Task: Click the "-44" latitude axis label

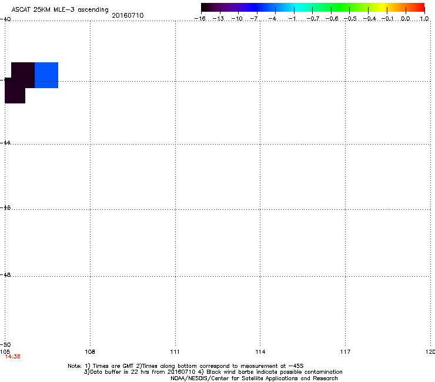Action: 5,143
